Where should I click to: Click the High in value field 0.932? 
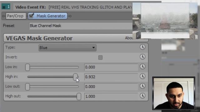[x=111, y=77]
